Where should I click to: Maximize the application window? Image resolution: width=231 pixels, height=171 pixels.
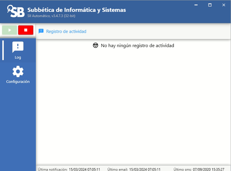coord(210,5)
